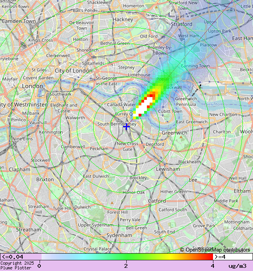Click the '<=0.04' legend box
Image resolution: width=253 pixels, height=271 pixels.
21,257
